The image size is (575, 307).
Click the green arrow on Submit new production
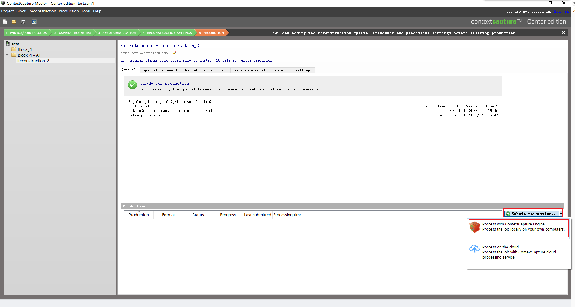click(508, 214)
